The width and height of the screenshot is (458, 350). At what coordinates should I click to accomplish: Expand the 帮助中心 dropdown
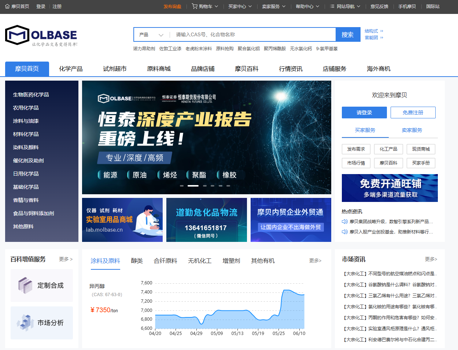307,6
